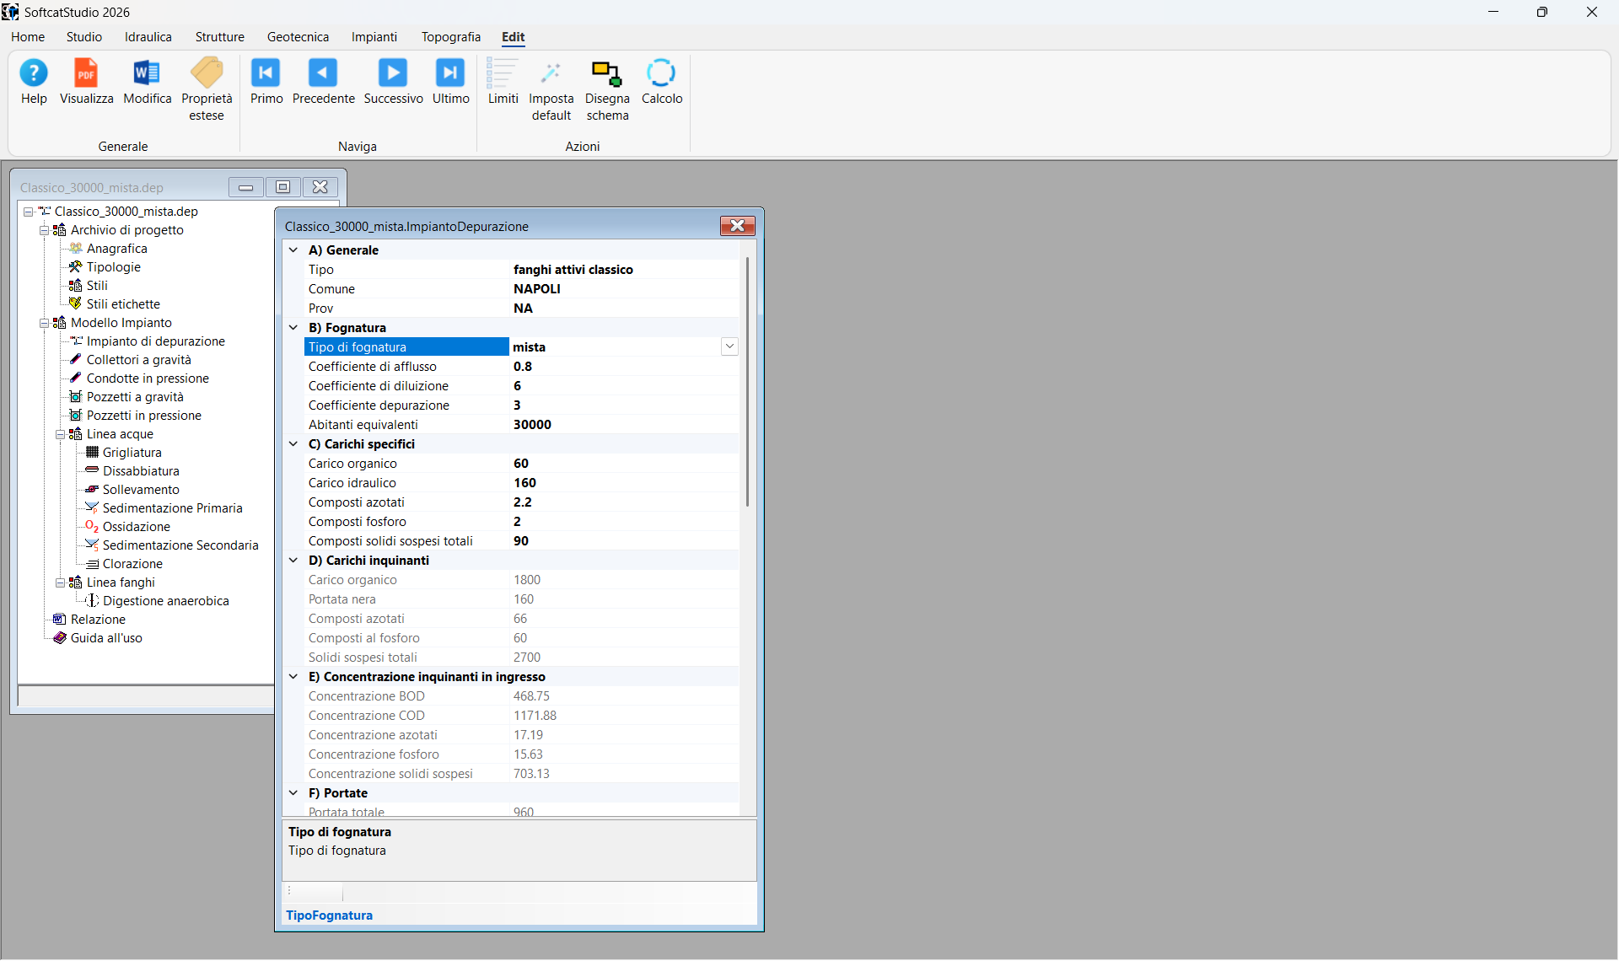Switch to Topografia tab

[x=451, y=37]
